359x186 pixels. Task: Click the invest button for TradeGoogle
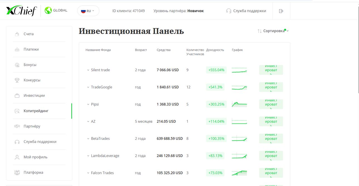271,87
